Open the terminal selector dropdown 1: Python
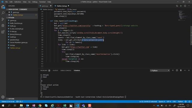192x108 pixels. 160,70
